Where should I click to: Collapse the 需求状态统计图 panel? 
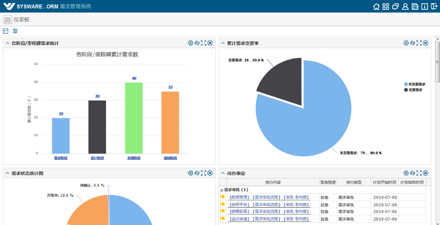(7, 173)
